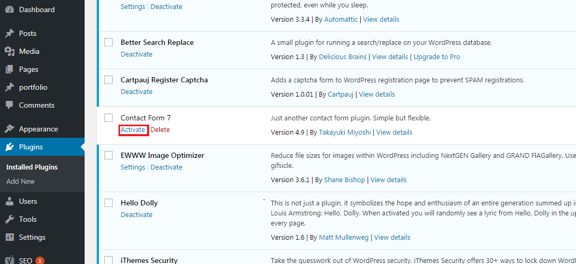
Task: Check the EWWW Image Optimizer checkbox
Action: coord(108,155)
